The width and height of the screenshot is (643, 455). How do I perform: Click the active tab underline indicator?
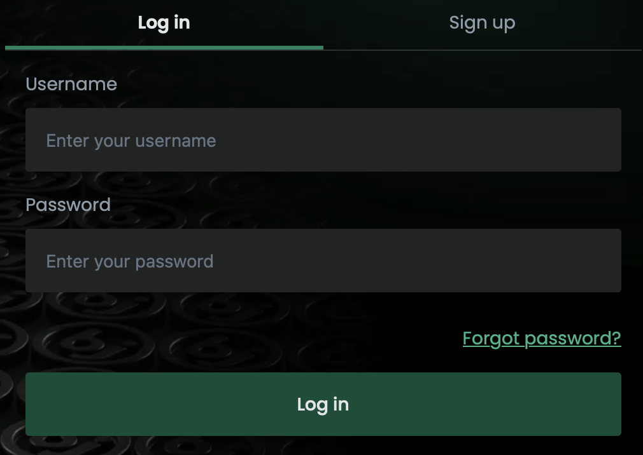click(164, 48)
